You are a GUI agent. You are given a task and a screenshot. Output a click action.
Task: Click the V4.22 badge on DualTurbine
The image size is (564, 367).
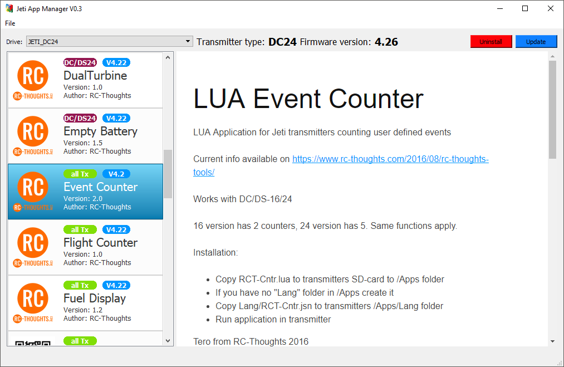click(116, 62)
